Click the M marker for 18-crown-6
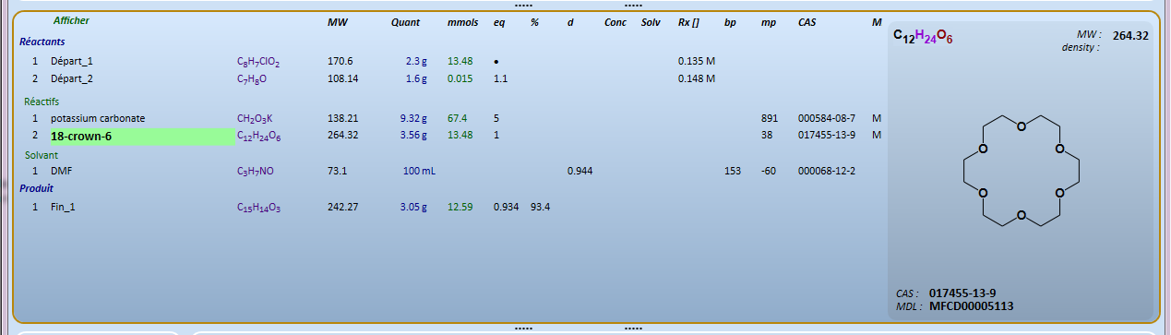1171x335 pixels. pos(876,136)
